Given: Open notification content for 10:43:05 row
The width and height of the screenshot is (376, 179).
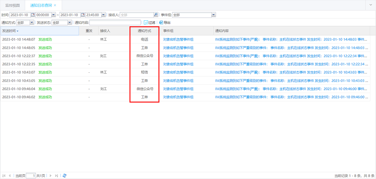Looking at the screenshot, I should coord(291,81).
